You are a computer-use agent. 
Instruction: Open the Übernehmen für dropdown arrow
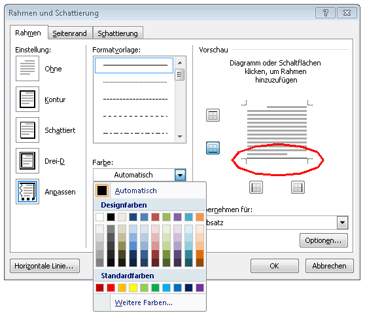point(342,223)
